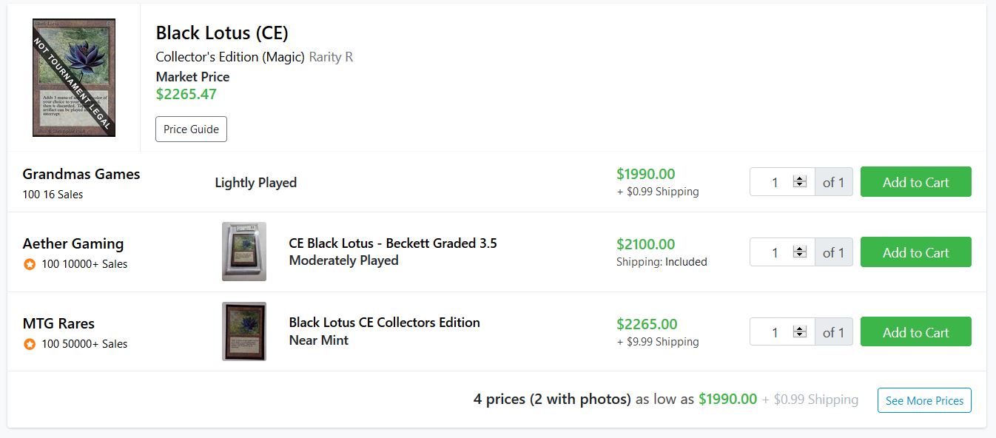996x438 pixels.
Task: Click quantity stepper arrows for Aether Gaming
Action: [x=799, y=252]
